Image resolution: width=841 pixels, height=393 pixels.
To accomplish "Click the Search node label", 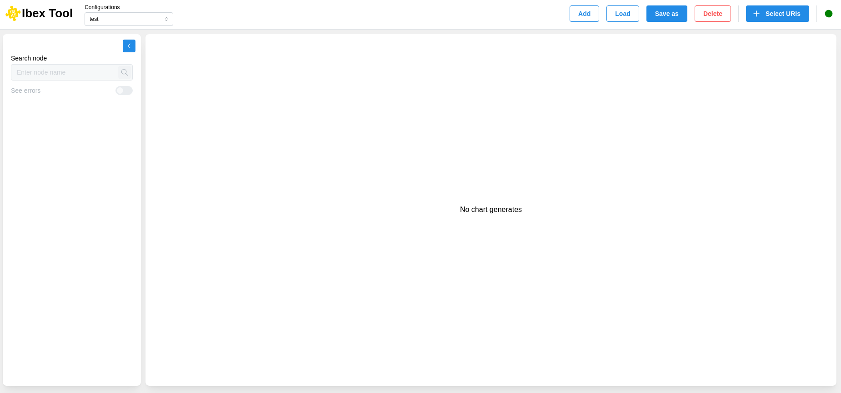I will tap(29, 58).
